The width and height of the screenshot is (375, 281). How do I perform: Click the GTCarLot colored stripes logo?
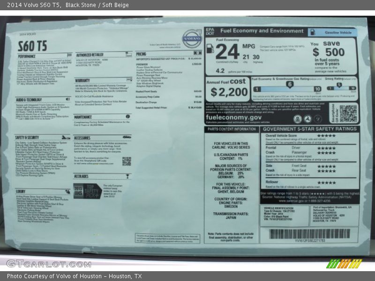click(344, 264)
